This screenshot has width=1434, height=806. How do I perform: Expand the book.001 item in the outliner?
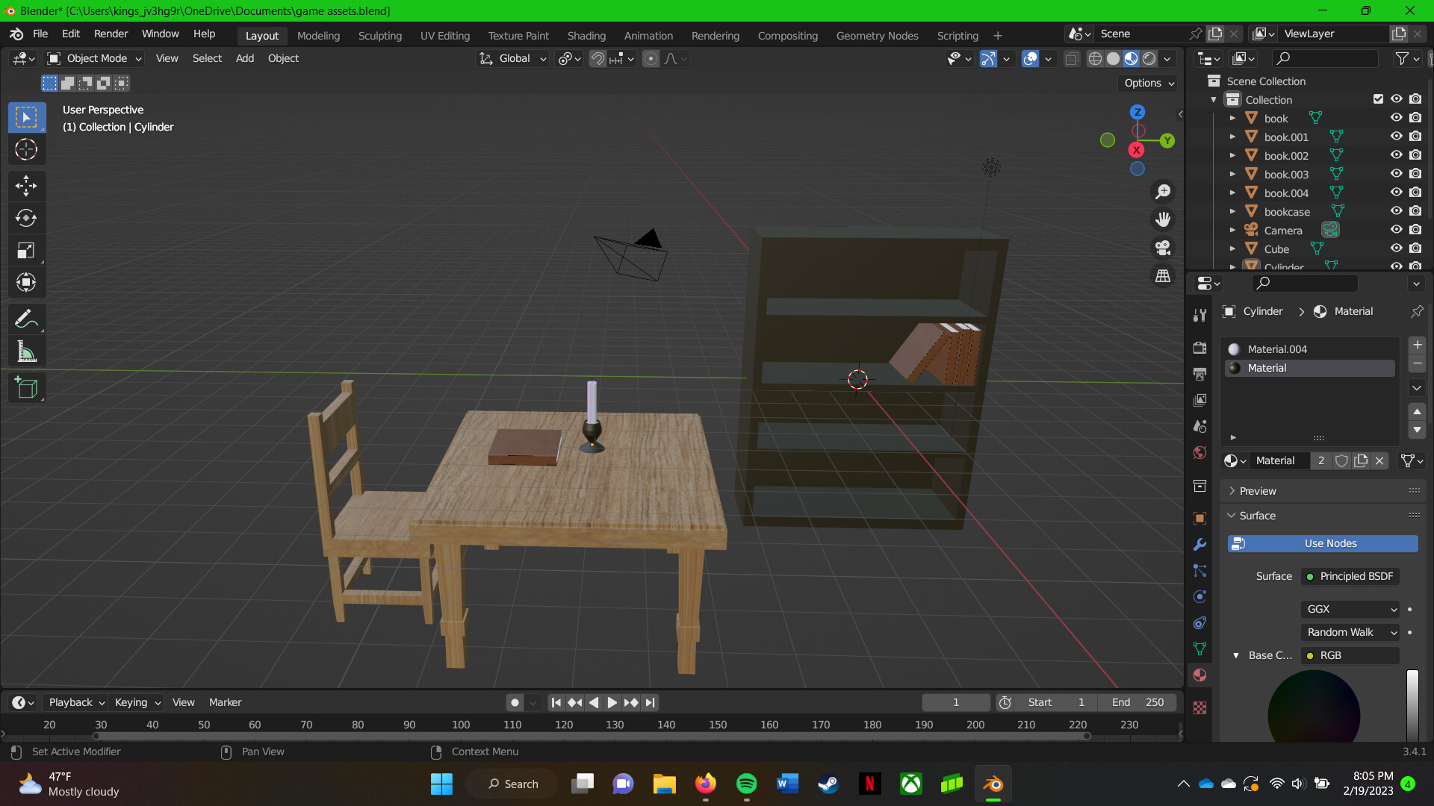tap(1232, 137)
